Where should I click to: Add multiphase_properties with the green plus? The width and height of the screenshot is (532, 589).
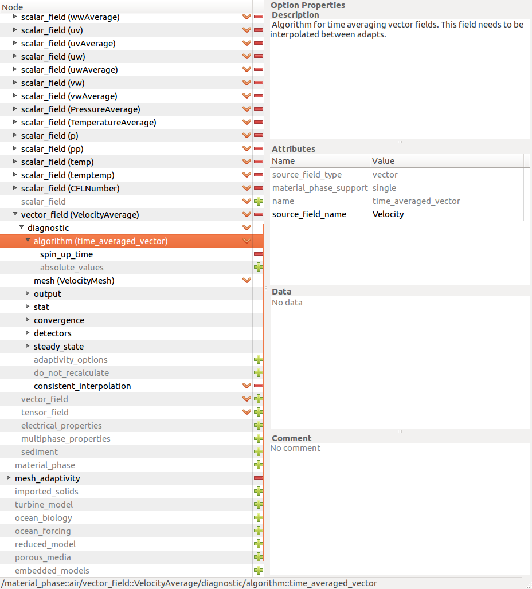click(259, 438)
